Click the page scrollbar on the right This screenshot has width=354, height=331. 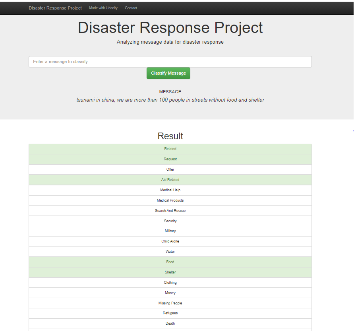point(352,131)
